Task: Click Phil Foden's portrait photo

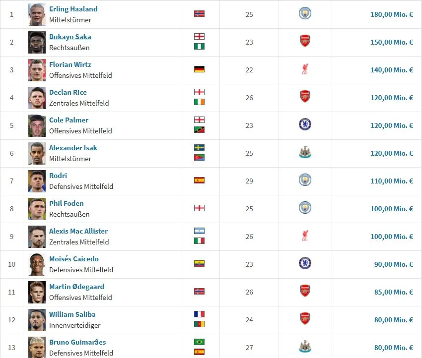Action: [x=37, y=209]
